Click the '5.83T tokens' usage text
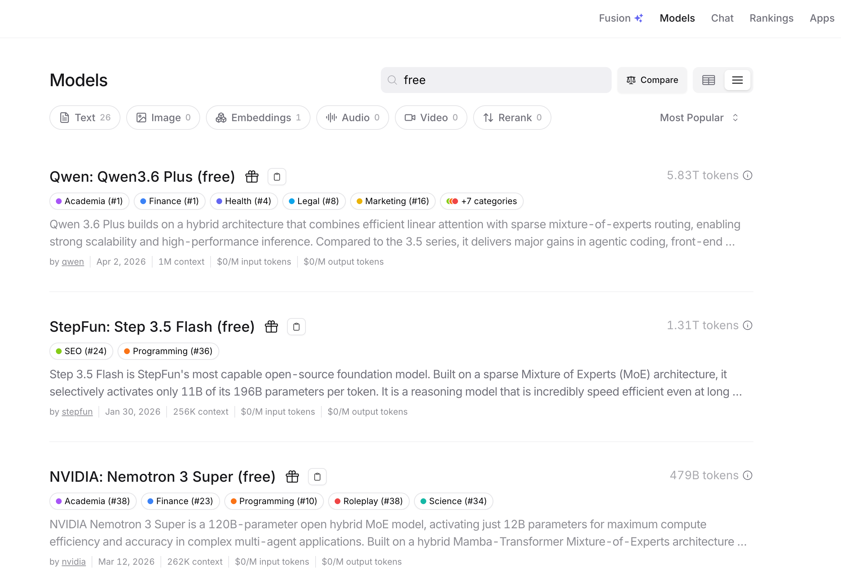The image size is (841, 582). 703,175
